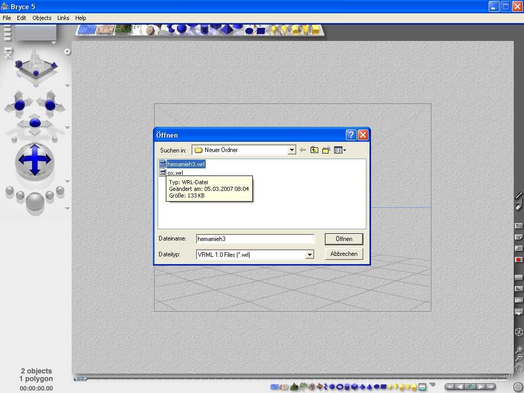
Task: Open the Suchen in folder dropdown
Action: (291, 150)
